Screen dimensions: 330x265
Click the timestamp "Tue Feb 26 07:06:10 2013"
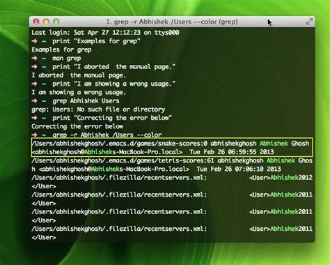[239, 169]
